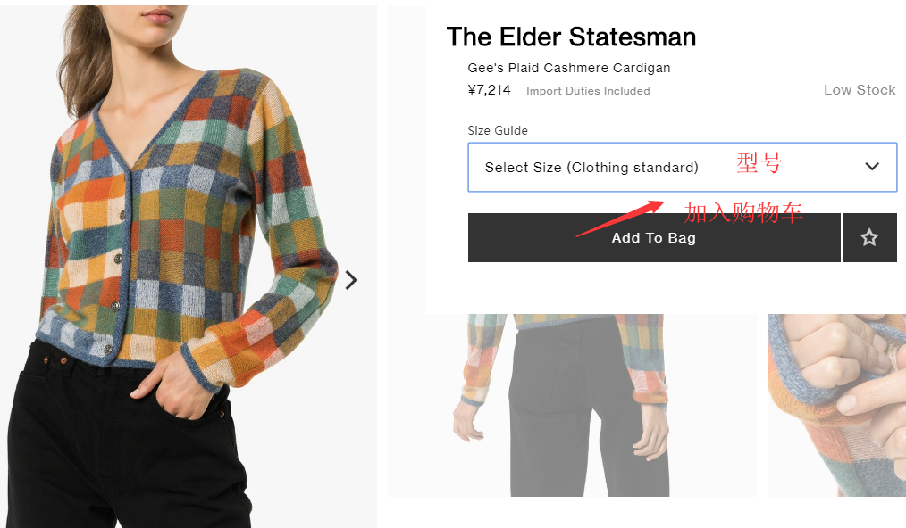
Task: Click the Gee's Plaid Cashmere Cardigan name
Action: 568,68
